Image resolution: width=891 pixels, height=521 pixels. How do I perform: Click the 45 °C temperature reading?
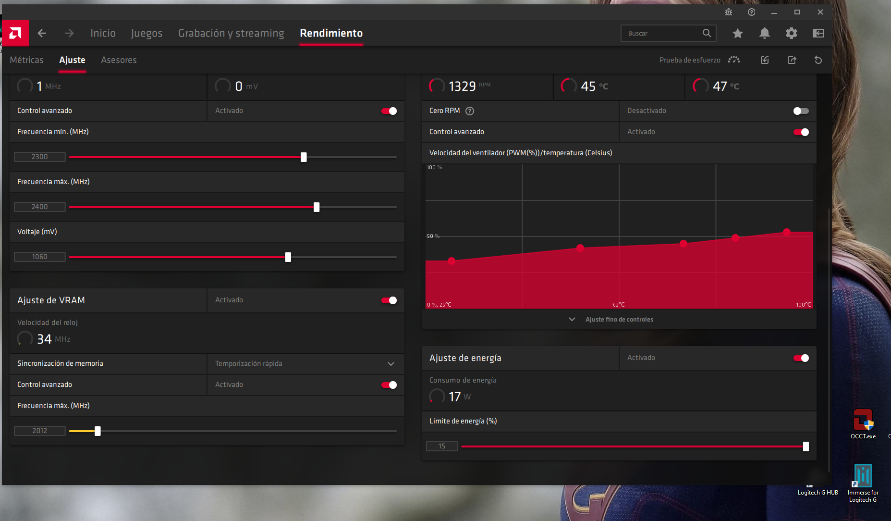tap(594, 86)
